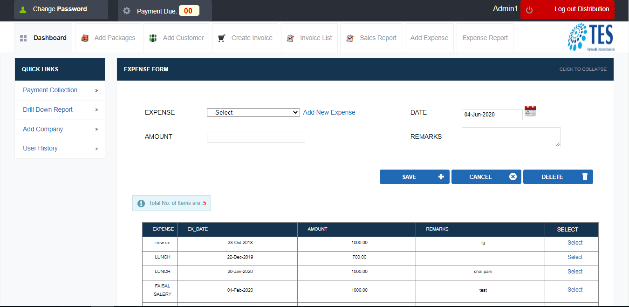This screenshot has height=307, width=629.
Task: Click the trash icon on the Delete button
Action: [585, 177]
